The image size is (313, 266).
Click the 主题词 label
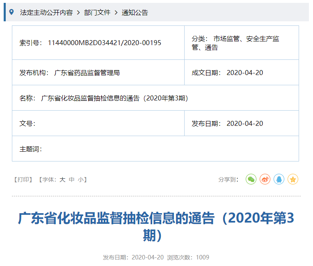click(30, 149)
